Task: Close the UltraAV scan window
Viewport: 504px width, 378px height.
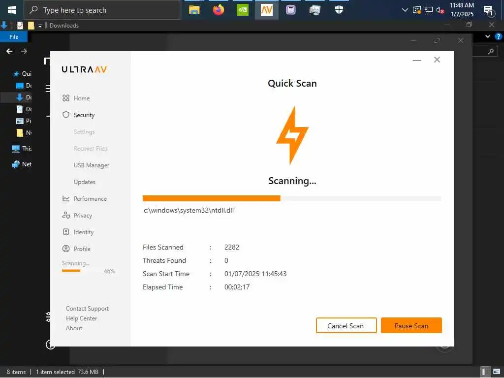Action: click(x=437, y=60)
